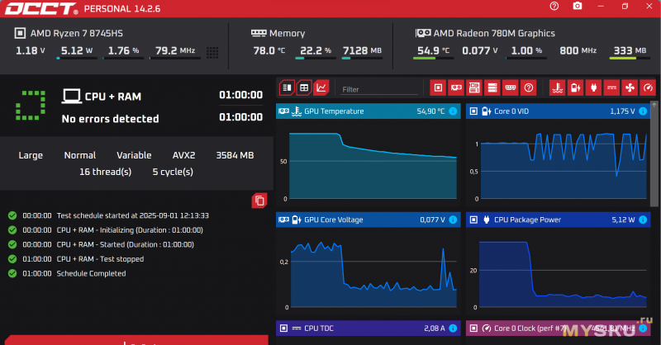661x345 pixels.
Task: Select the Core 0 VID graph header
Action: pos(559,111)
